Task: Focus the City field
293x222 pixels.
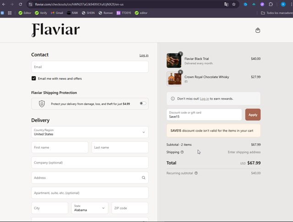Action: pyautogui.click(x=50, y=208)
